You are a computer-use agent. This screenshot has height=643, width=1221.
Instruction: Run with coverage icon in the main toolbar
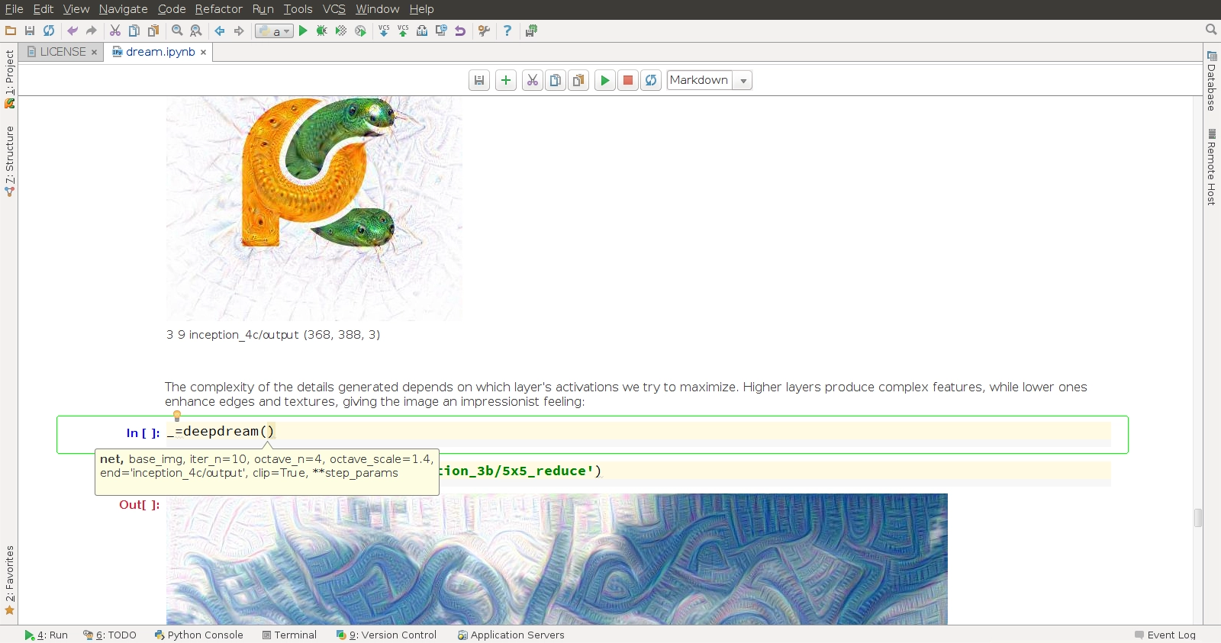[x=341, y=31]
